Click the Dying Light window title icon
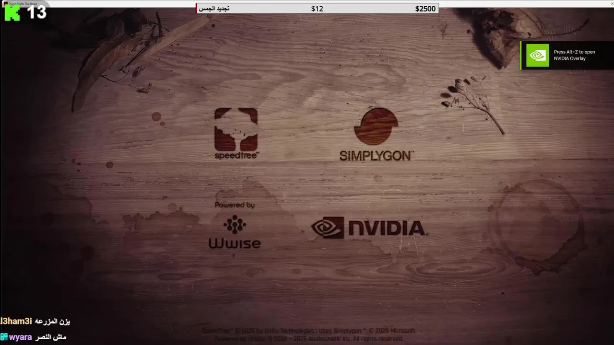The image size is (614, 345). click(x=5, y=3)
